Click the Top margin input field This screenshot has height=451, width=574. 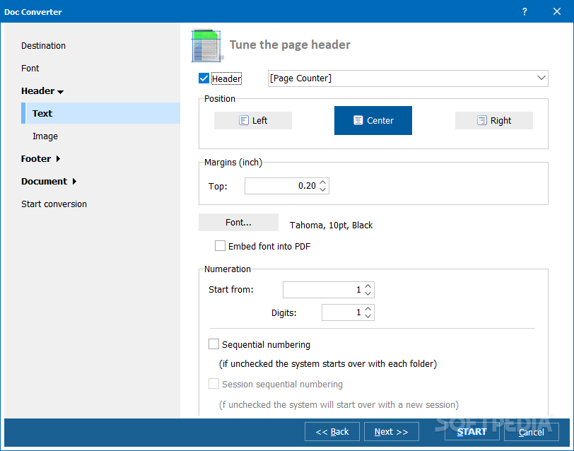pos(281,186)
